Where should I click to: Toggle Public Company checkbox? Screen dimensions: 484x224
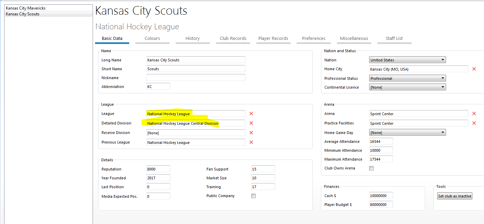(x=253, y=196)
